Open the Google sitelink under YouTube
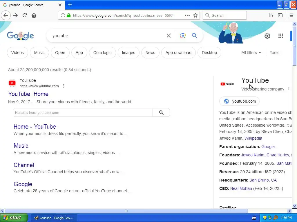The image size is (297, 222). coord(23,184)
